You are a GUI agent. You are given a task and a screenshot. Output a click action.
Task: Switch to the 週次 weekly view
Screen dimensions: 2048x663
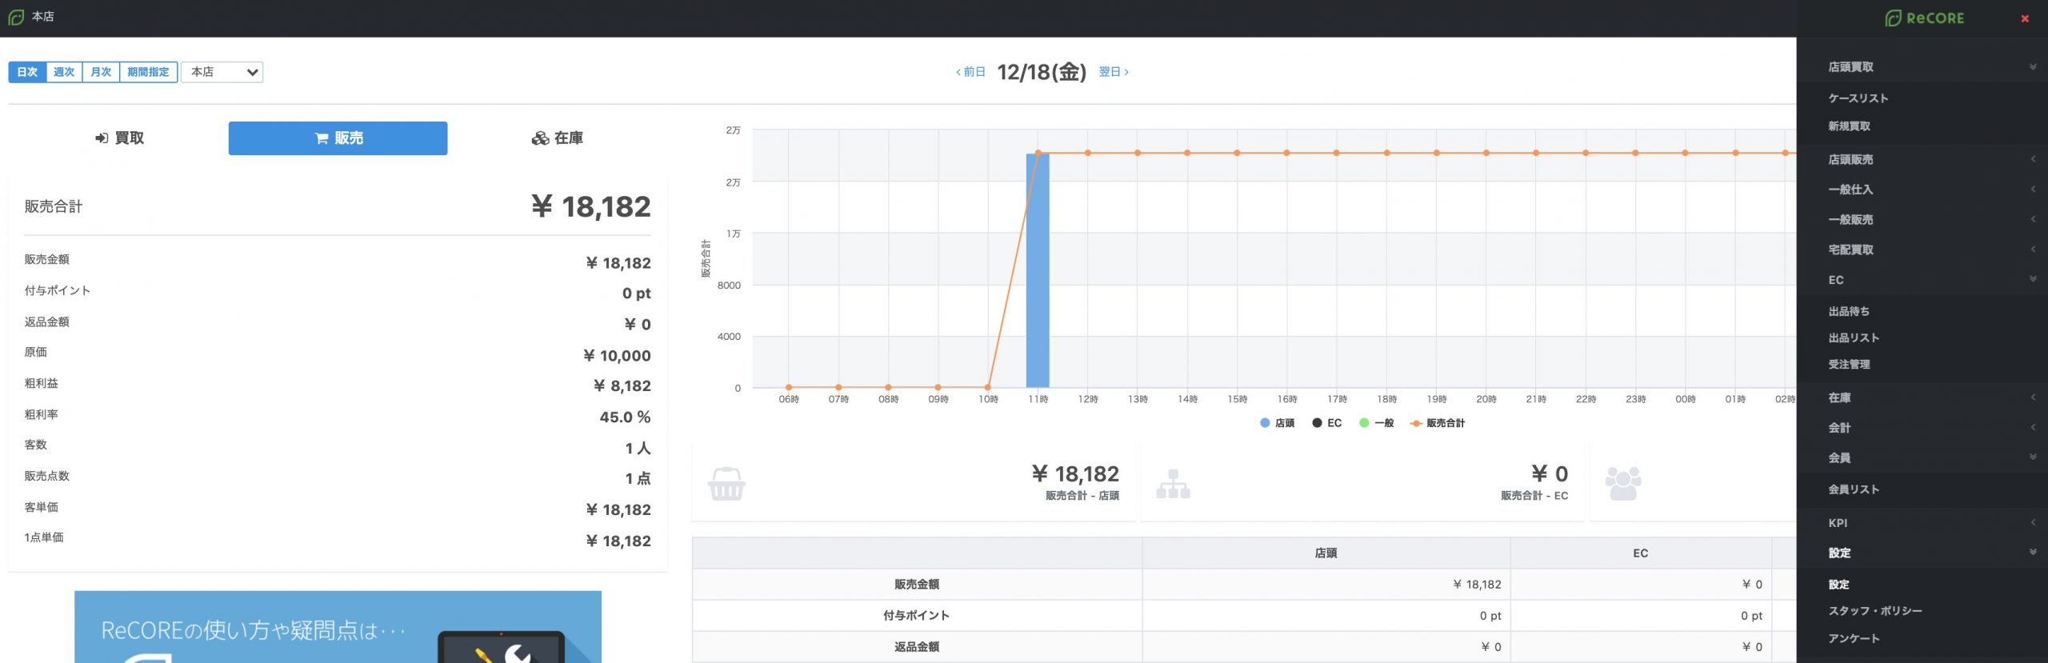(64, 72)
